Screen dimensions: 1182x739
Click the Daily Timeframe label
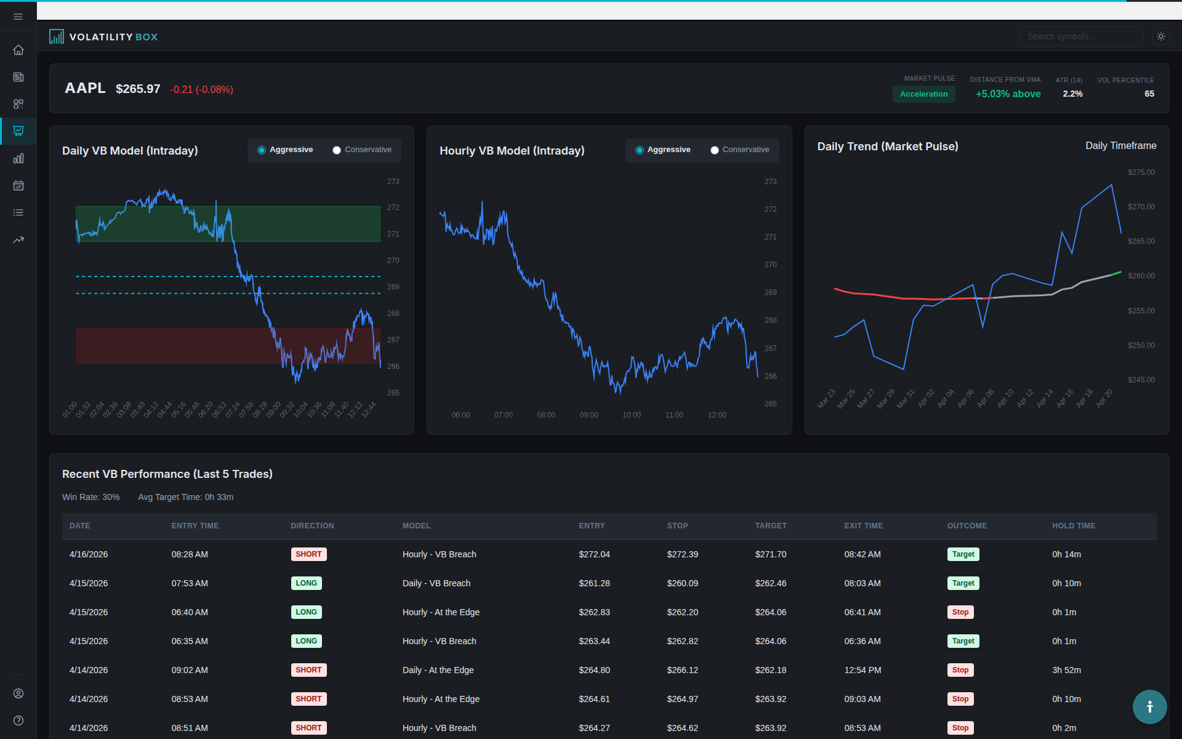coord(1120,146)
